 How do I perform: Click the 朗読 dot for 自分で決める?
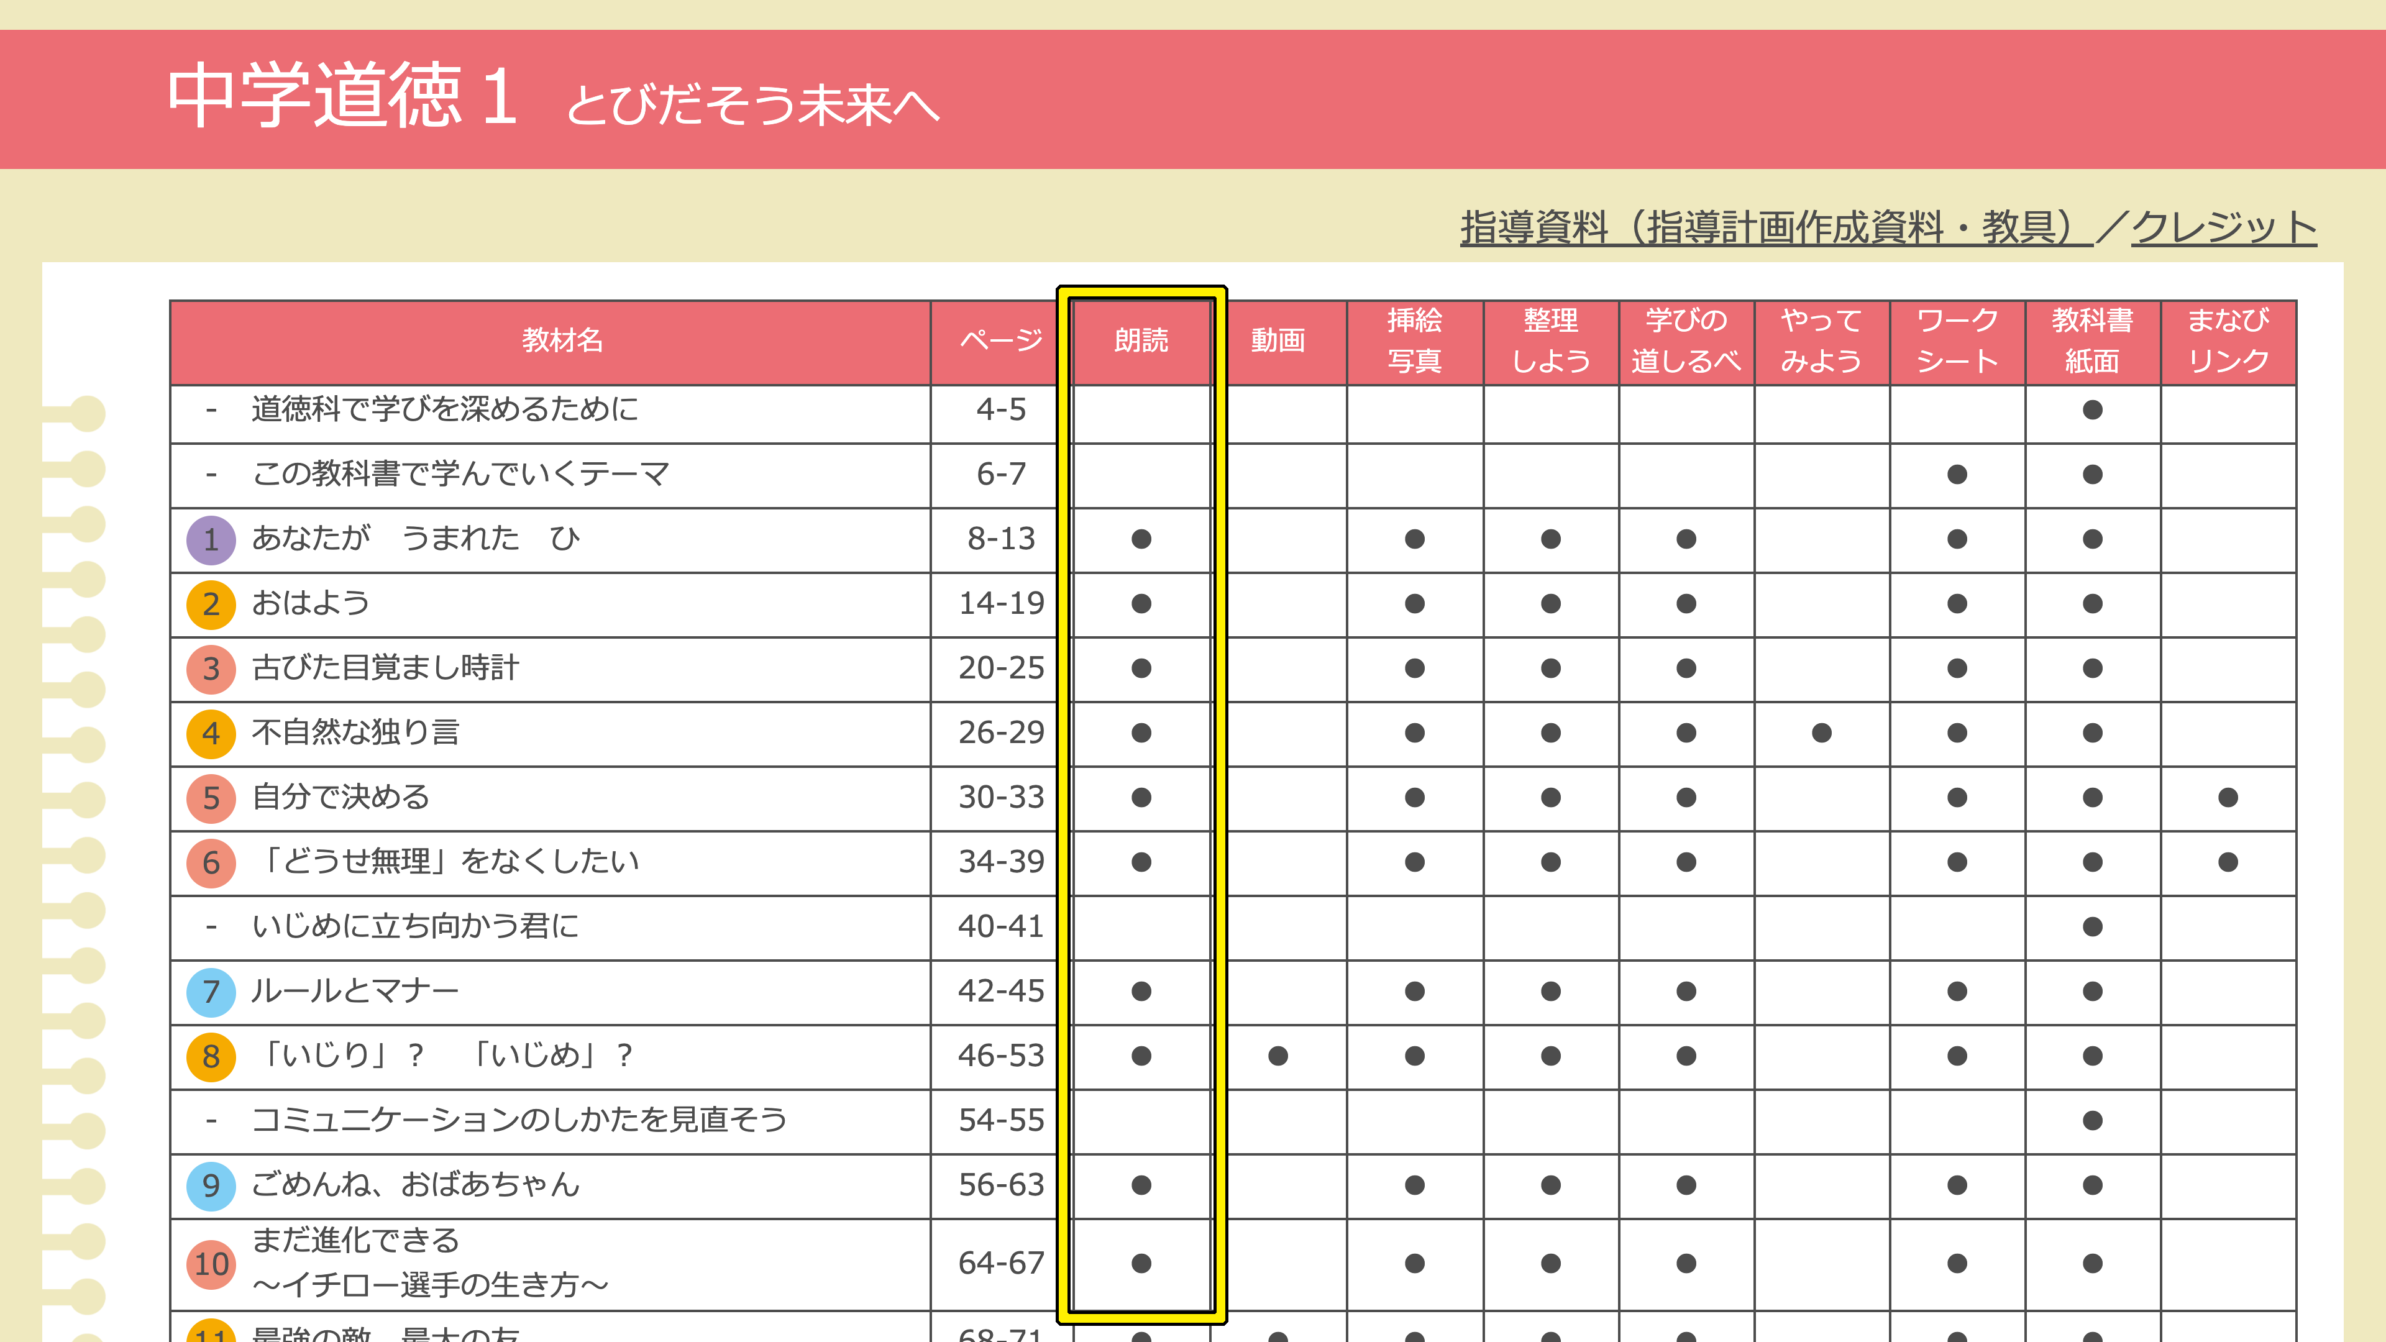[x=1141, y=797]
